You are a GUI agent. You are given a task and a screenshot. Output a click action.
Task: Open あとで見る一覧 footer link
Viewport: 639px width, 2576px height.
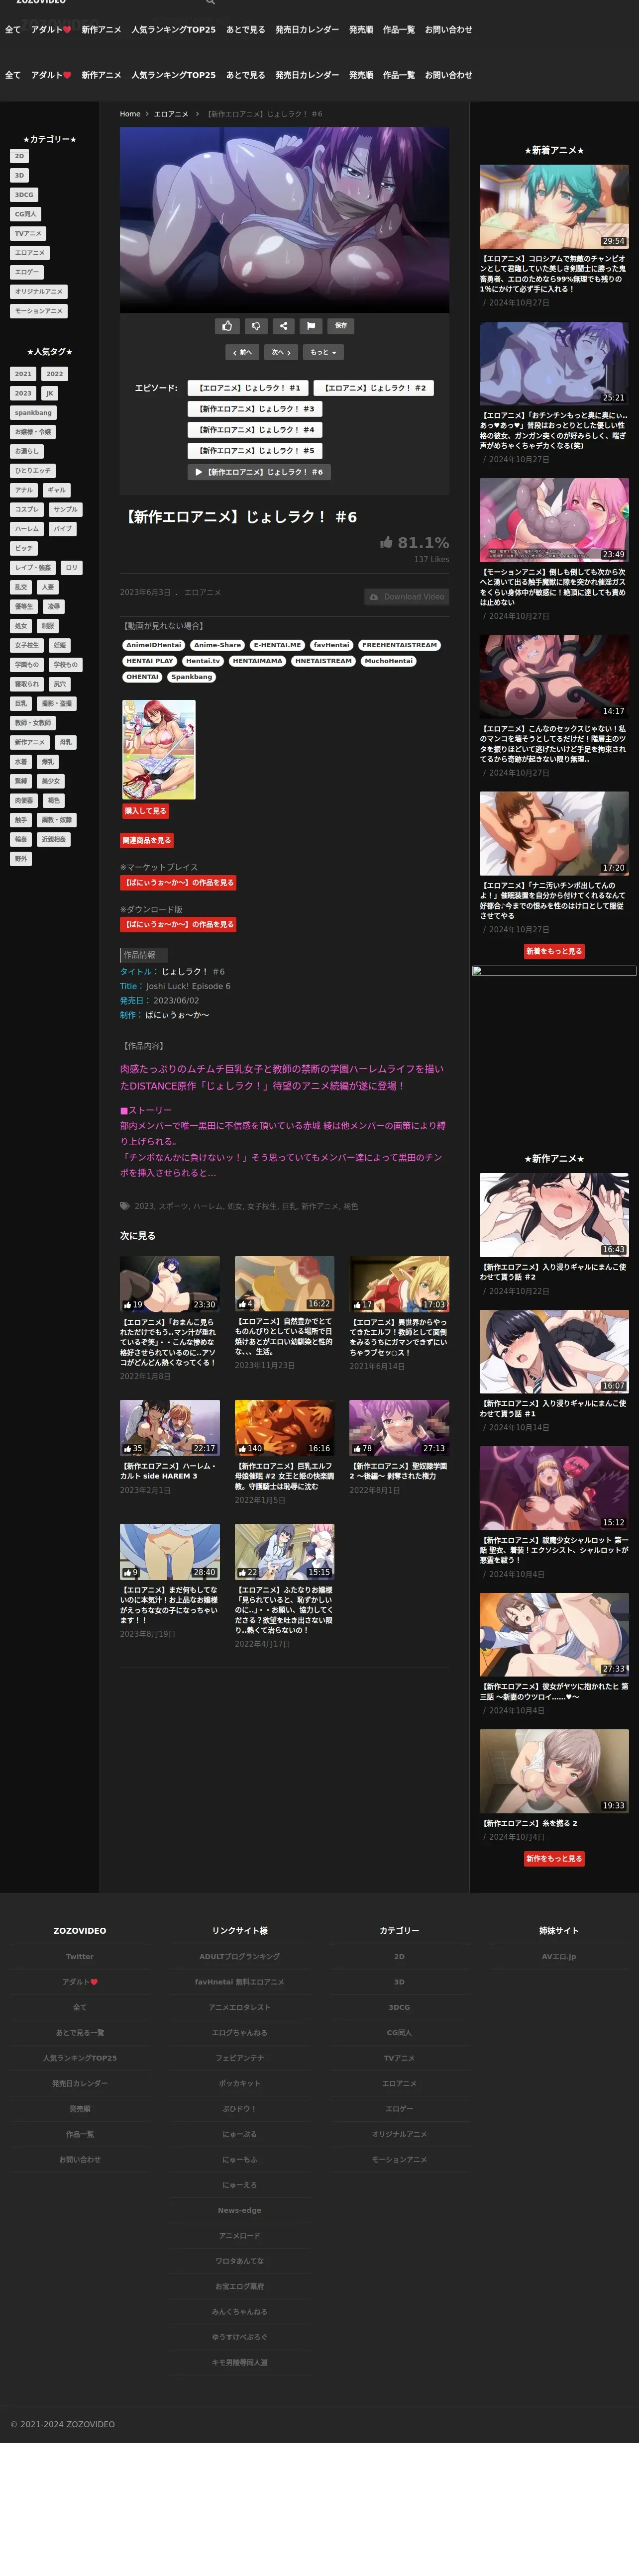pos(80,2033)
